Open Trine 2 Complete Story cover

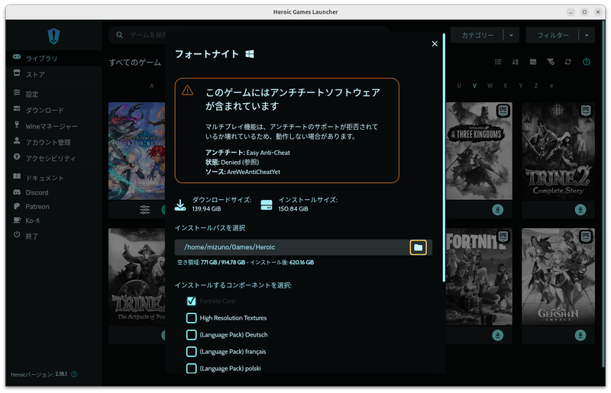click(x=558, y=151)
